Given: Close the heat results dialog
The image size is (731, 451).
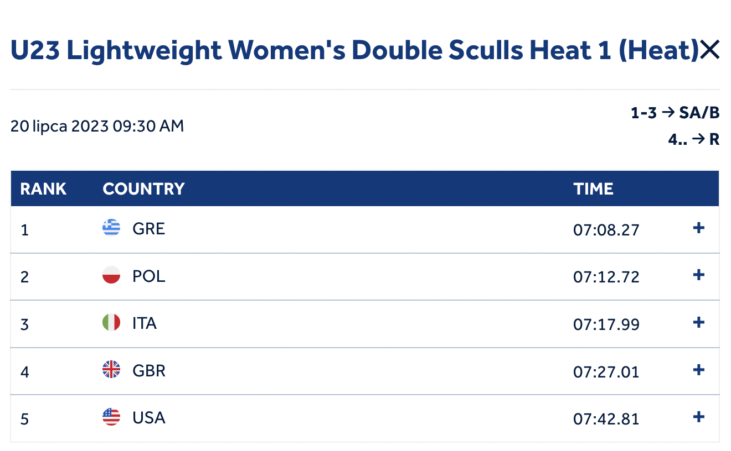Looking at the screenshot, I should (x=709, y=51).
